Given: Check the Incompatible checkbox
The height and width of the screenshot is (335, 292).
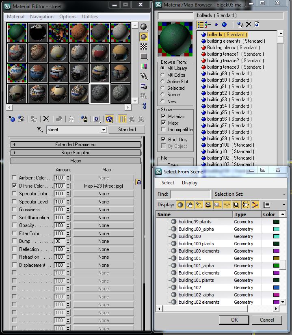Looking at the screenshot, I should 163,130.
